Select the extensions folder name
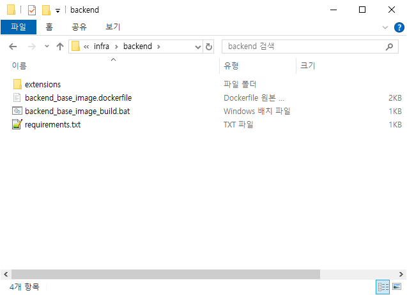Viewport: 407px width, 295px height. [x=43, y=85]
